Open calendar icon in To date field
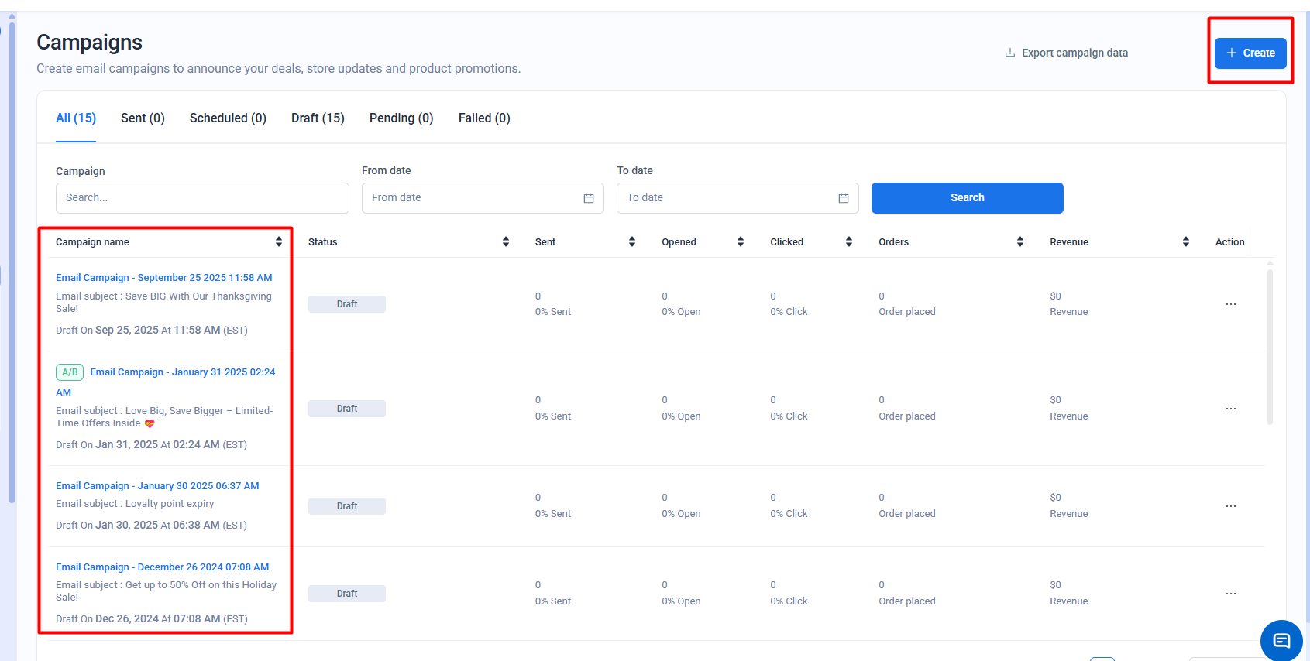Screen dimensions: 1310x661 tap(844, 198)
